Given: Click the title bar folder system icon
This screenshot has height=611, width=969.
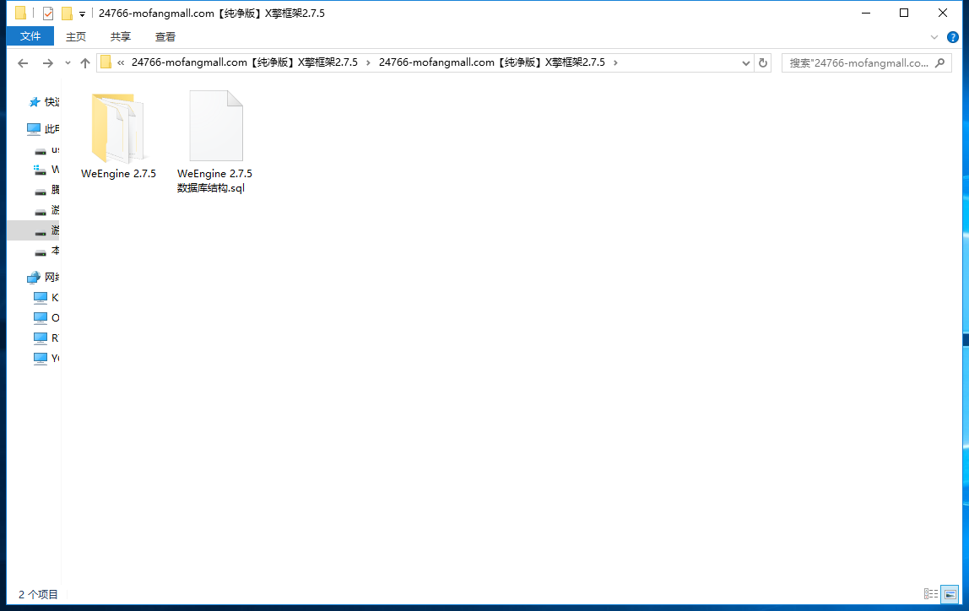Looking at the screenshot, I should pos(20,13).
